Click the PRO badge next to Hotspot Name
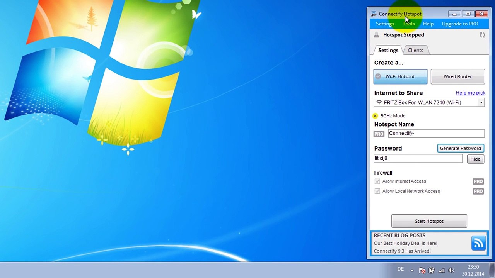Image resolution: width=495 pixels, height=278 pixels. tap(379, 134)
